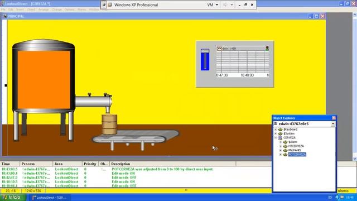Open the edwin-43767e0e5 computer dropdown
This screenshot has width=357, height=201.
[333, 124]
